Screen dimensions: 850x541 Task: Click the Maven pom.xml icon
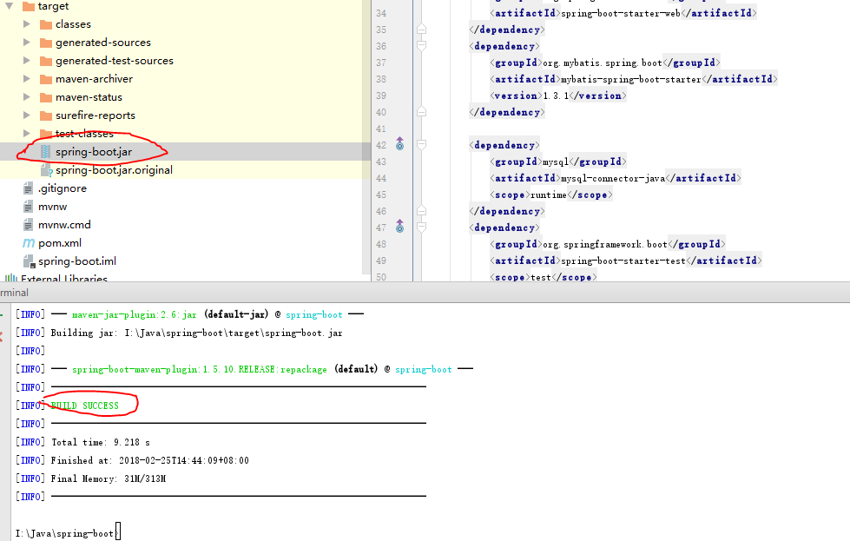click(x=29, y=243)
